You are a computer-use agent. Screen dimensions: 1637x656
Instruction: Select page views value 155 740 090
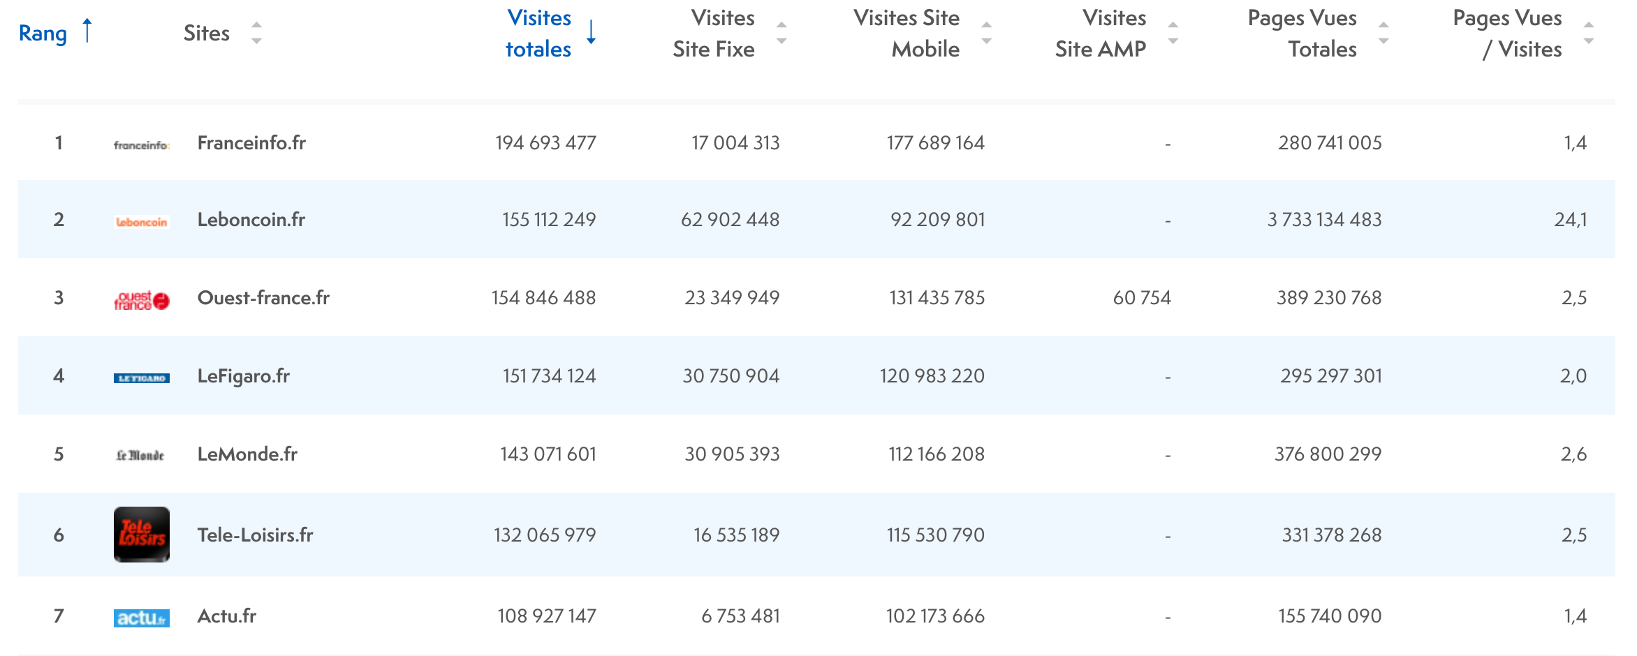1330,616
